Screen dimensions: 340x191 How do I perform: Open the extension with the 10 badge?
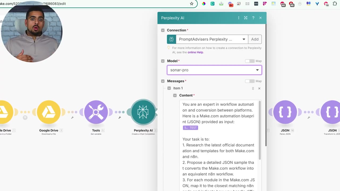tap(326, 4)
